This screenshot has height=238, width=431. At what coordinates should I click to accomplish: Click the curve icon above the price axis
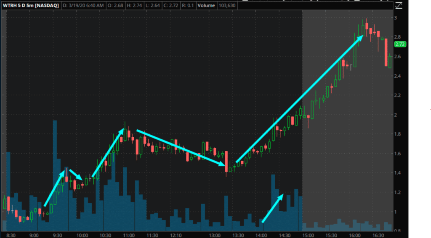pyautogui.click(x=399, y=5)
